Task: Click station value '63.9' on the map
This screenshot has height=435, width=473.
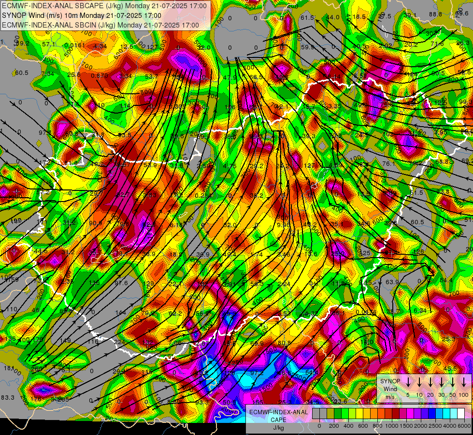Action: [392, 282]
